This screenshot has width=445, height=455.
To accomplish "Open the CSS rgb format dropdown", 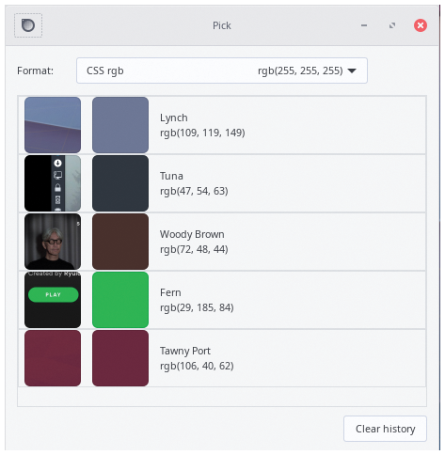I will click(222, 71).
